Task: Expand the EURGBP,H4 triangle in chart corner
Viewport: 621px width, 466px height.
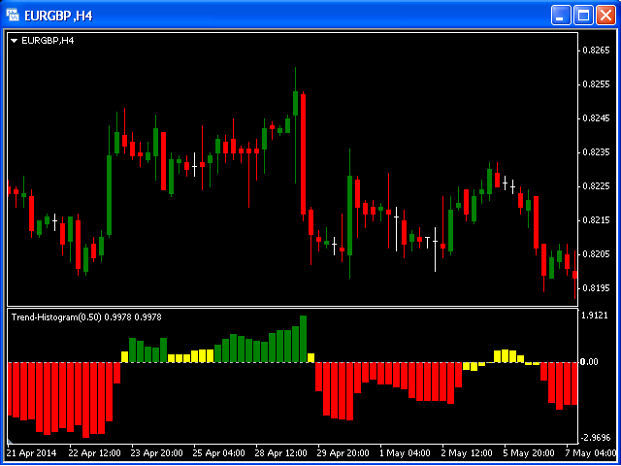Action: [x=14, y=40]
